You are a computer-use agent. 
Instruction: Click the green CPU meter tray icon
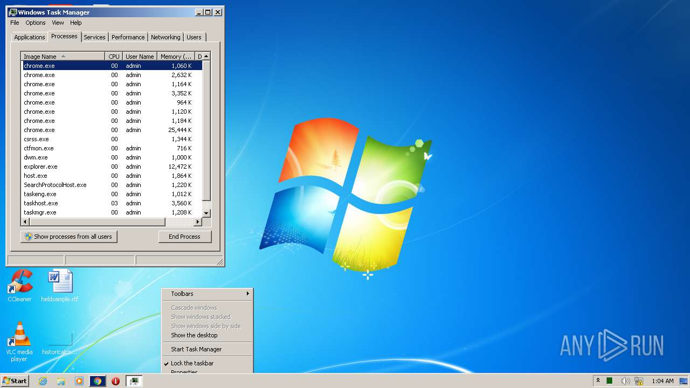(610, 381)
